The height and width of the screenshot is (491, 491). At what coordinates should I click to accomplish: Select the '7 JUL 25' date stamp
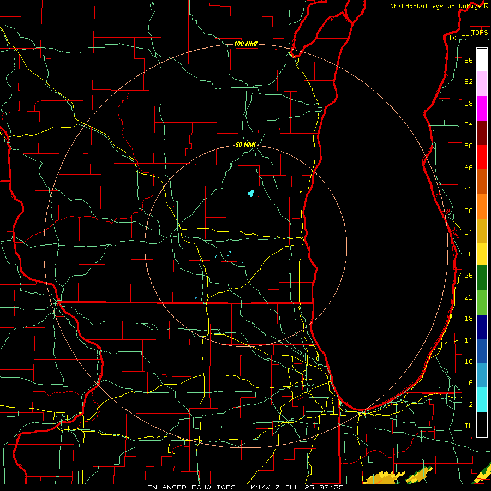[x=295, y=487]
